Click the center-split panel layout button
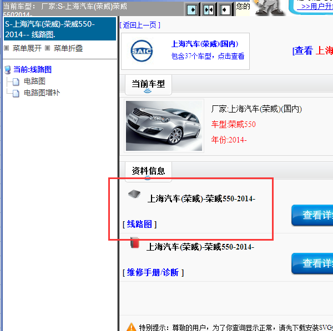Viewport: 333px width, 331px height. (x=209, y=10)
